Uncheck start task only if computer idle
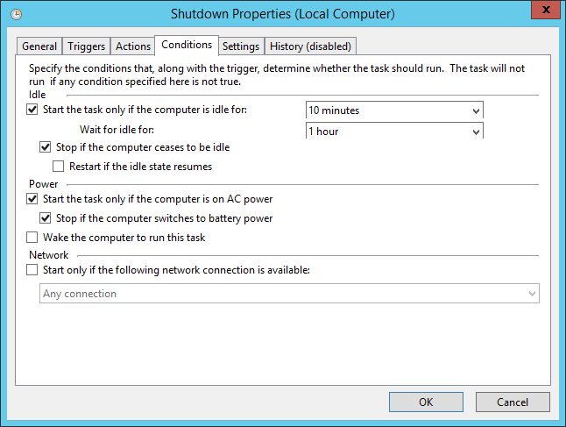Screen dimensions: 566x427 click(33, 110)
